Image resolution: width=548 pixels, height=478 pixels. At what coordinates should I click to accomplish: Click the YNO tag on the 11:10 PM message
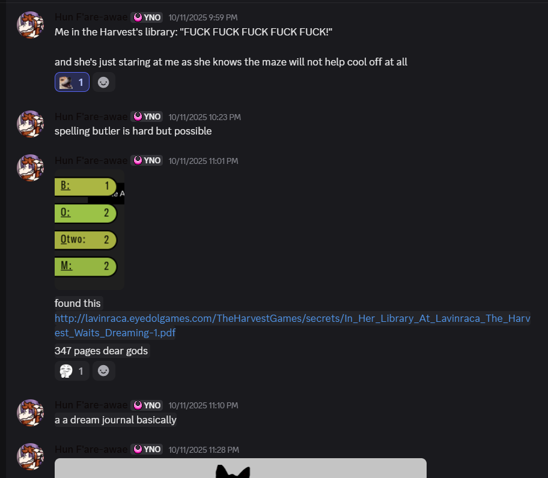147,405
